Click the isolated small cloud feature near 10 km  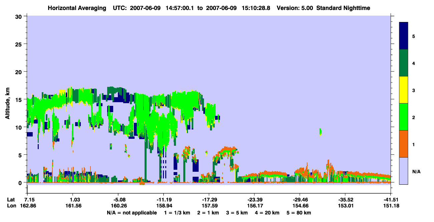click(x=320, y=132)
